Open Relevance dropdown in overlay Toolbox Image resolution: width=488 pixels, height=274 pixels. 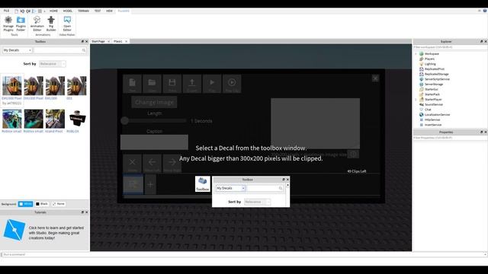(x=257, y=202)
